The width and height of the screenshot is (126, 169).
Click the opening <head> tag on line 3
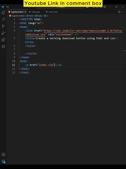pos(23,27)
